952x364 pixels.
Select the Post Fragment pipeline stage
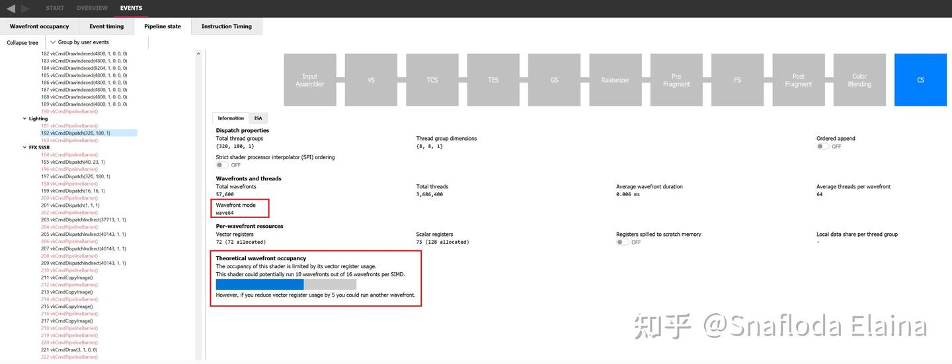coord(798,80)
